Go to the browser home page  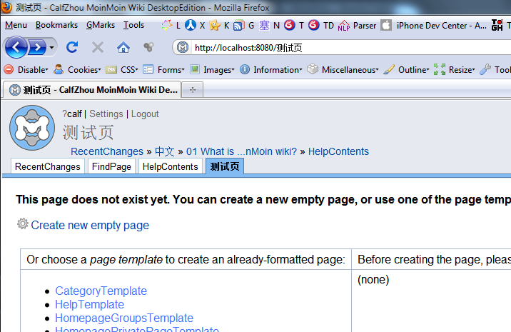click(123, 48)
